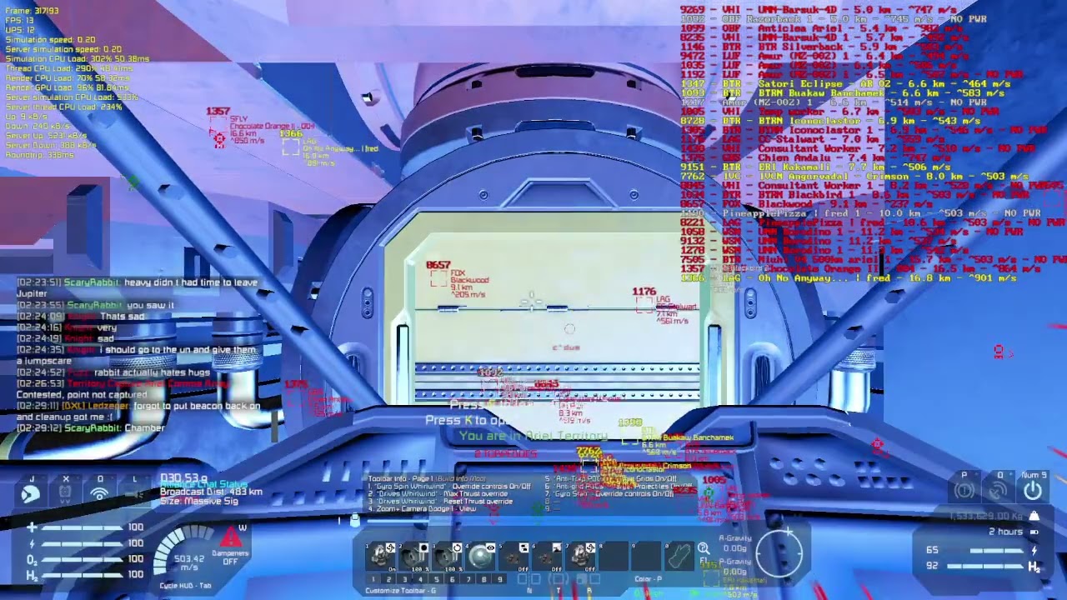
Task: Select the hand icon toolbar slot 0
Action: point(679,556)
